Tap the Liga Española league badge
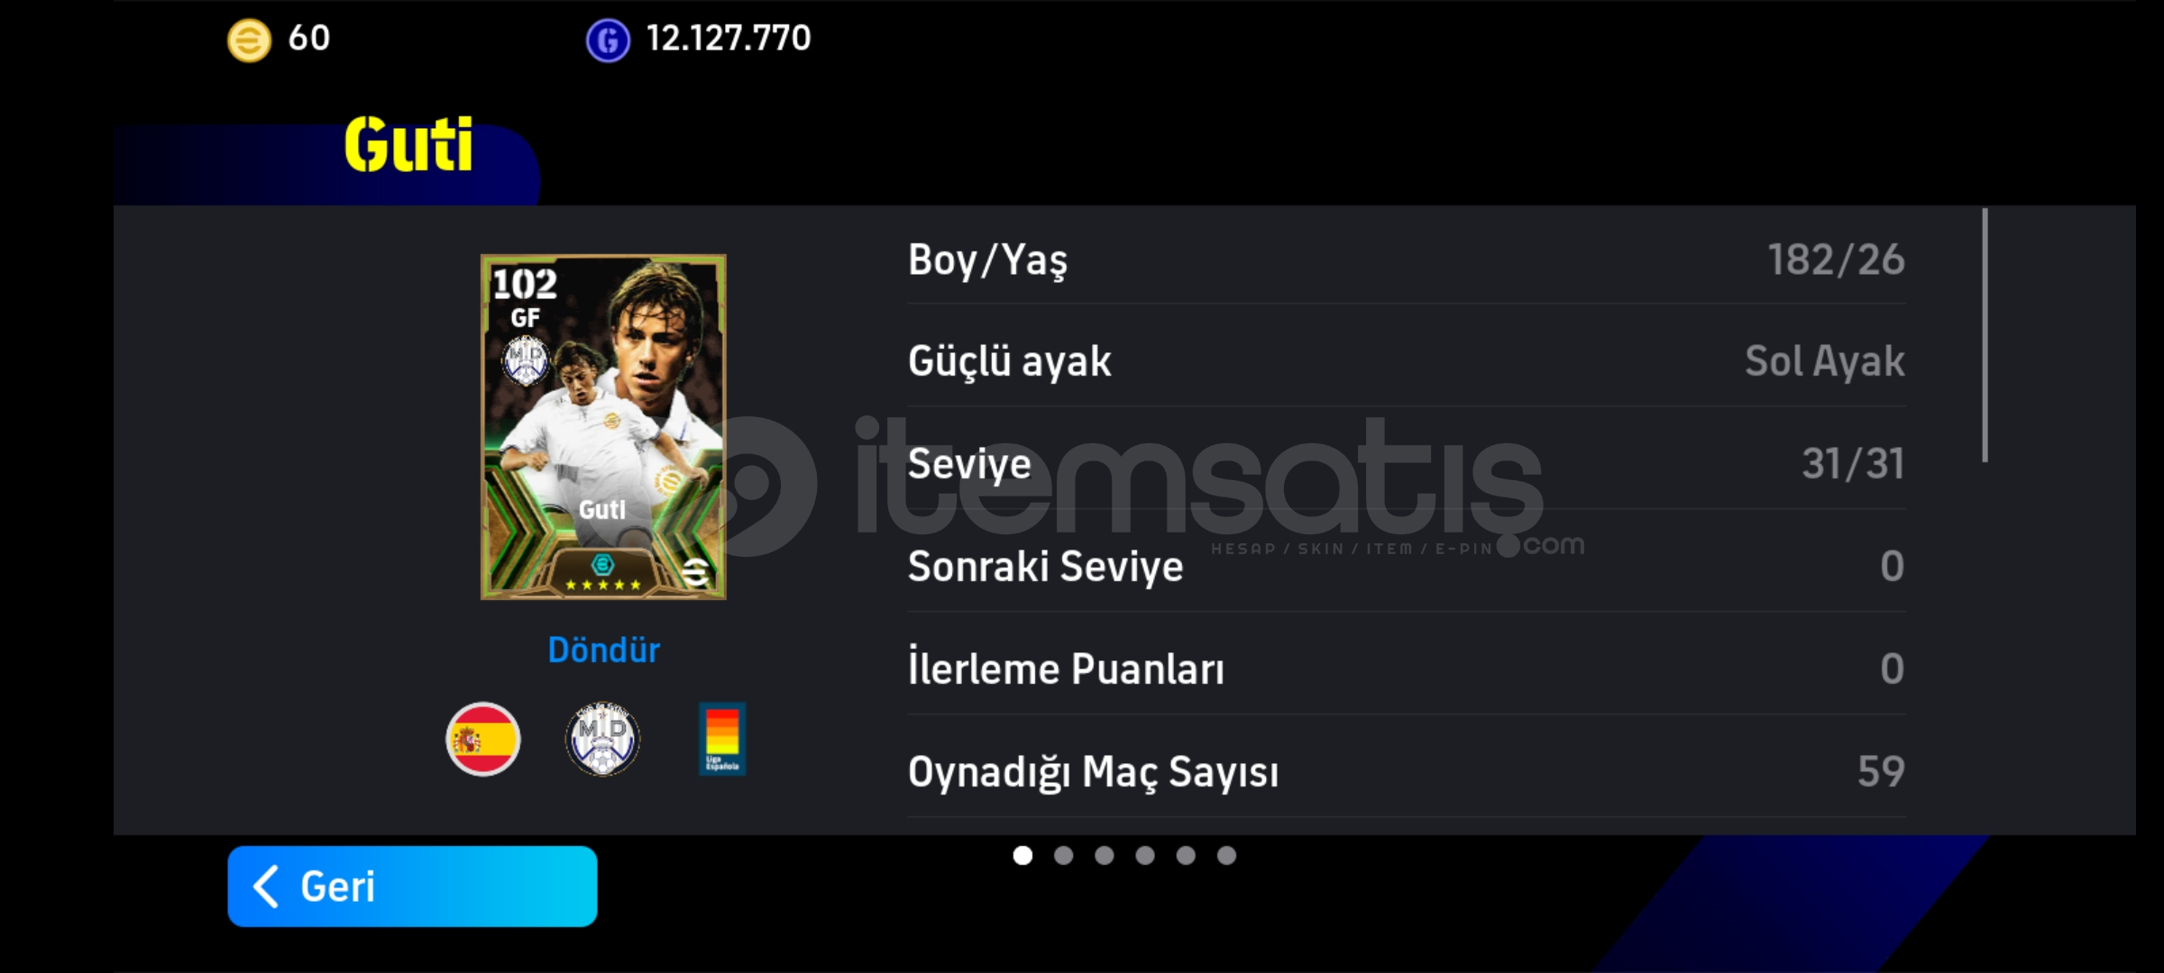This screenshot has height=973, width=2164. tap(722, 739)
